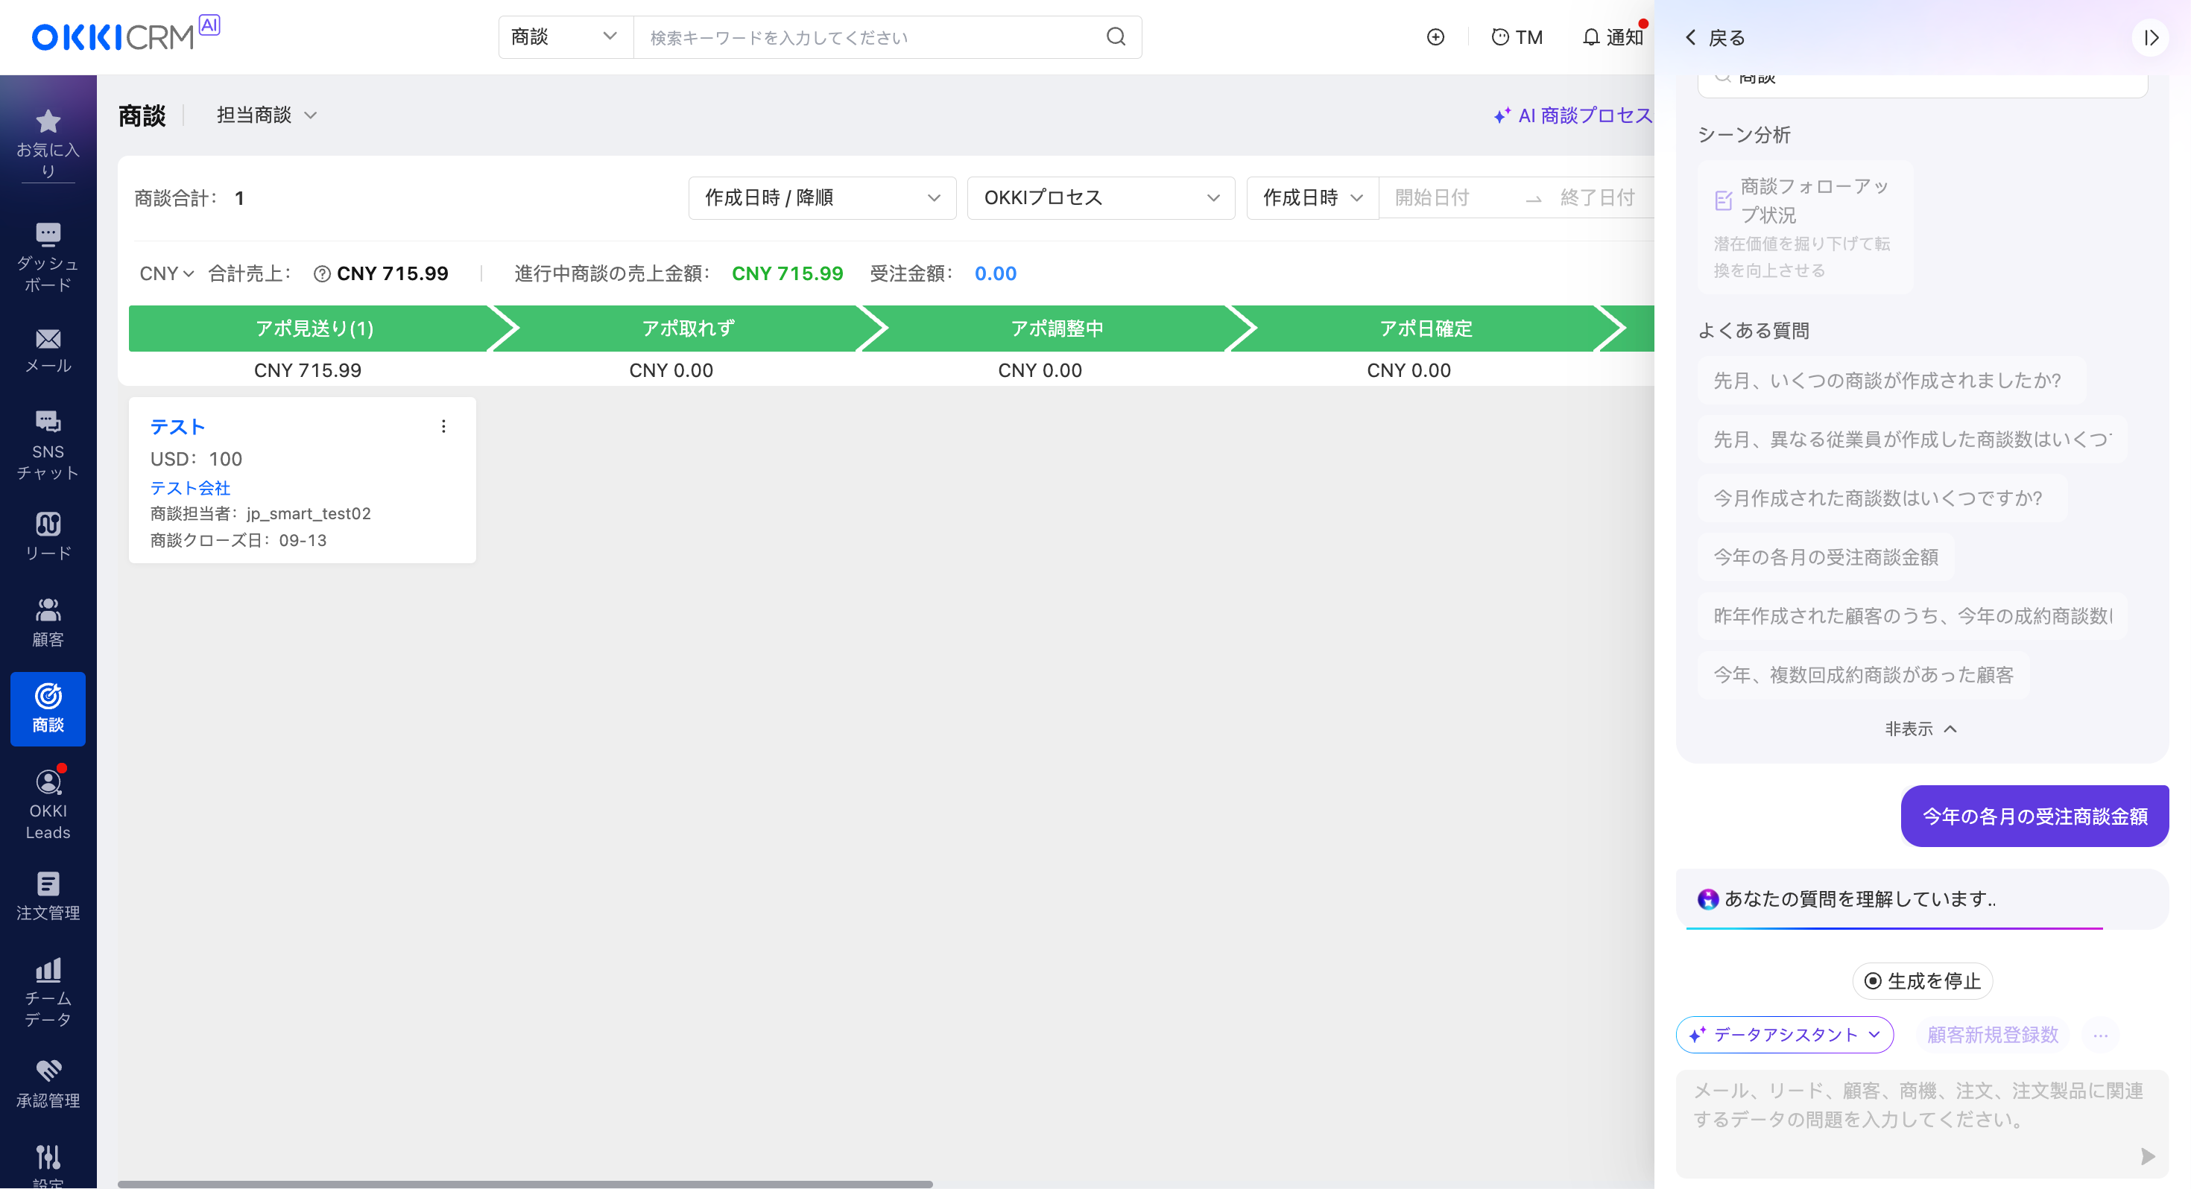Ask 今年、複数回成約商談があった顧客
The image size is (2191, 1189).
[1864, 674]
